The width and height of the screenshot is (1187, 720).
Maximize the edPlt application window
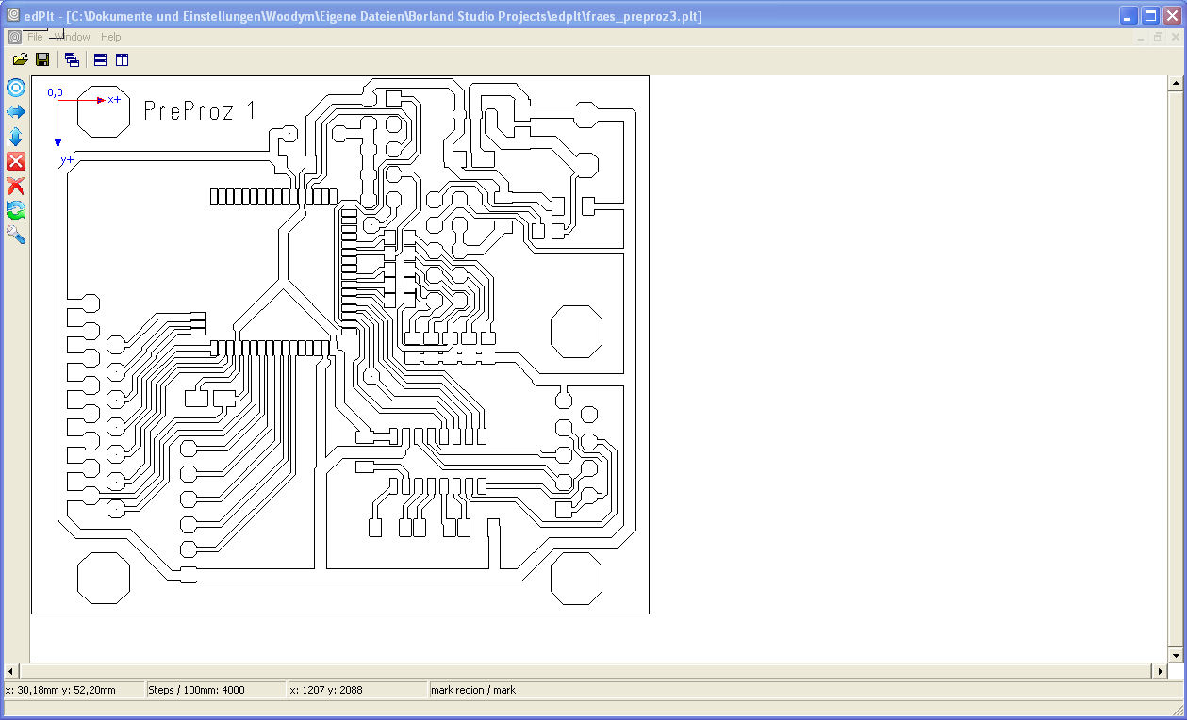1150,16
